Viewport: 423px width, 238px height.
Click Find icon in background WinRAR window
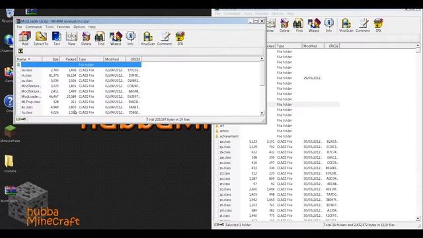[x=299, y=25]
